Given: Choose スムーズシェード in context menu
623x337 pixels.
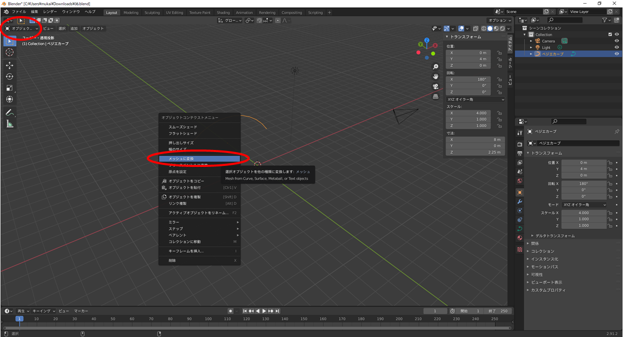Looking at the screenshot, I should click(199, 127).
